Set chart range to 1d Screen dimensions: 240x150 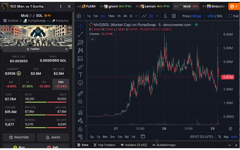click(133, 137)
